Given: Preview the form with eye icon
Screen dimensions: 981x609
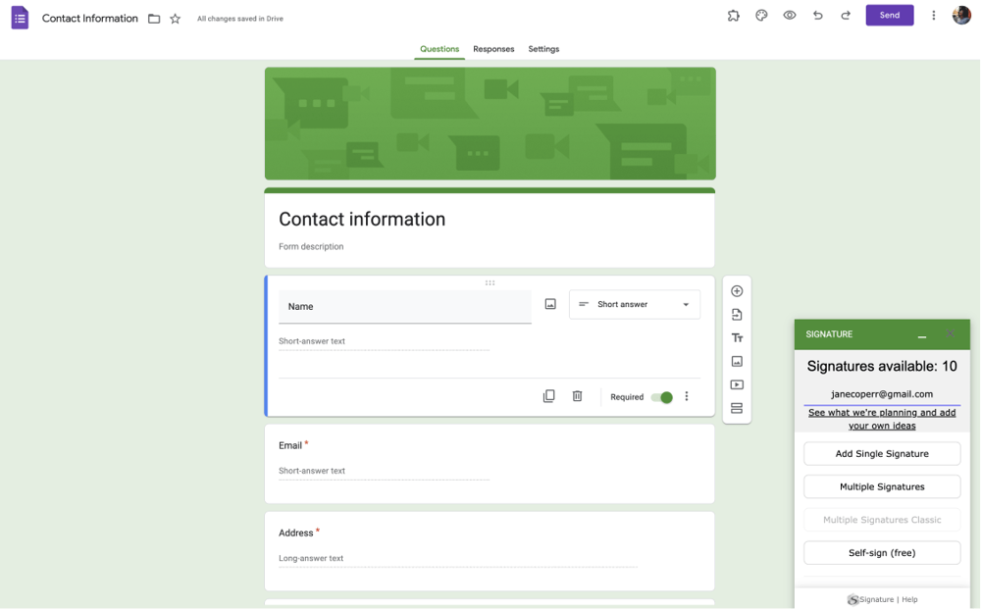Looking at the screenshot, I should click(x=789, y=16).
